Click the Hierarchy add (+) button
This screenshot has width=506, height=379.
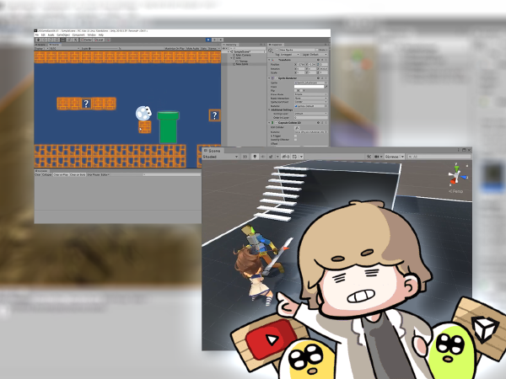point(224,48)
